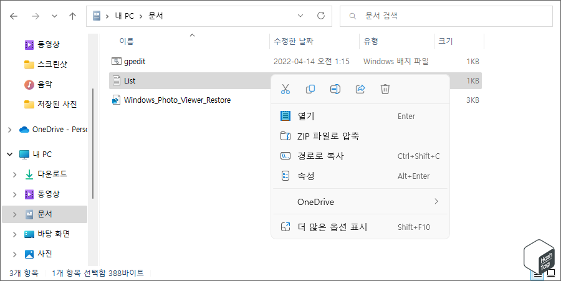This screenshot has width=561, height=281.
Task: Sort by 크기 column header
Action: point(446,42)
